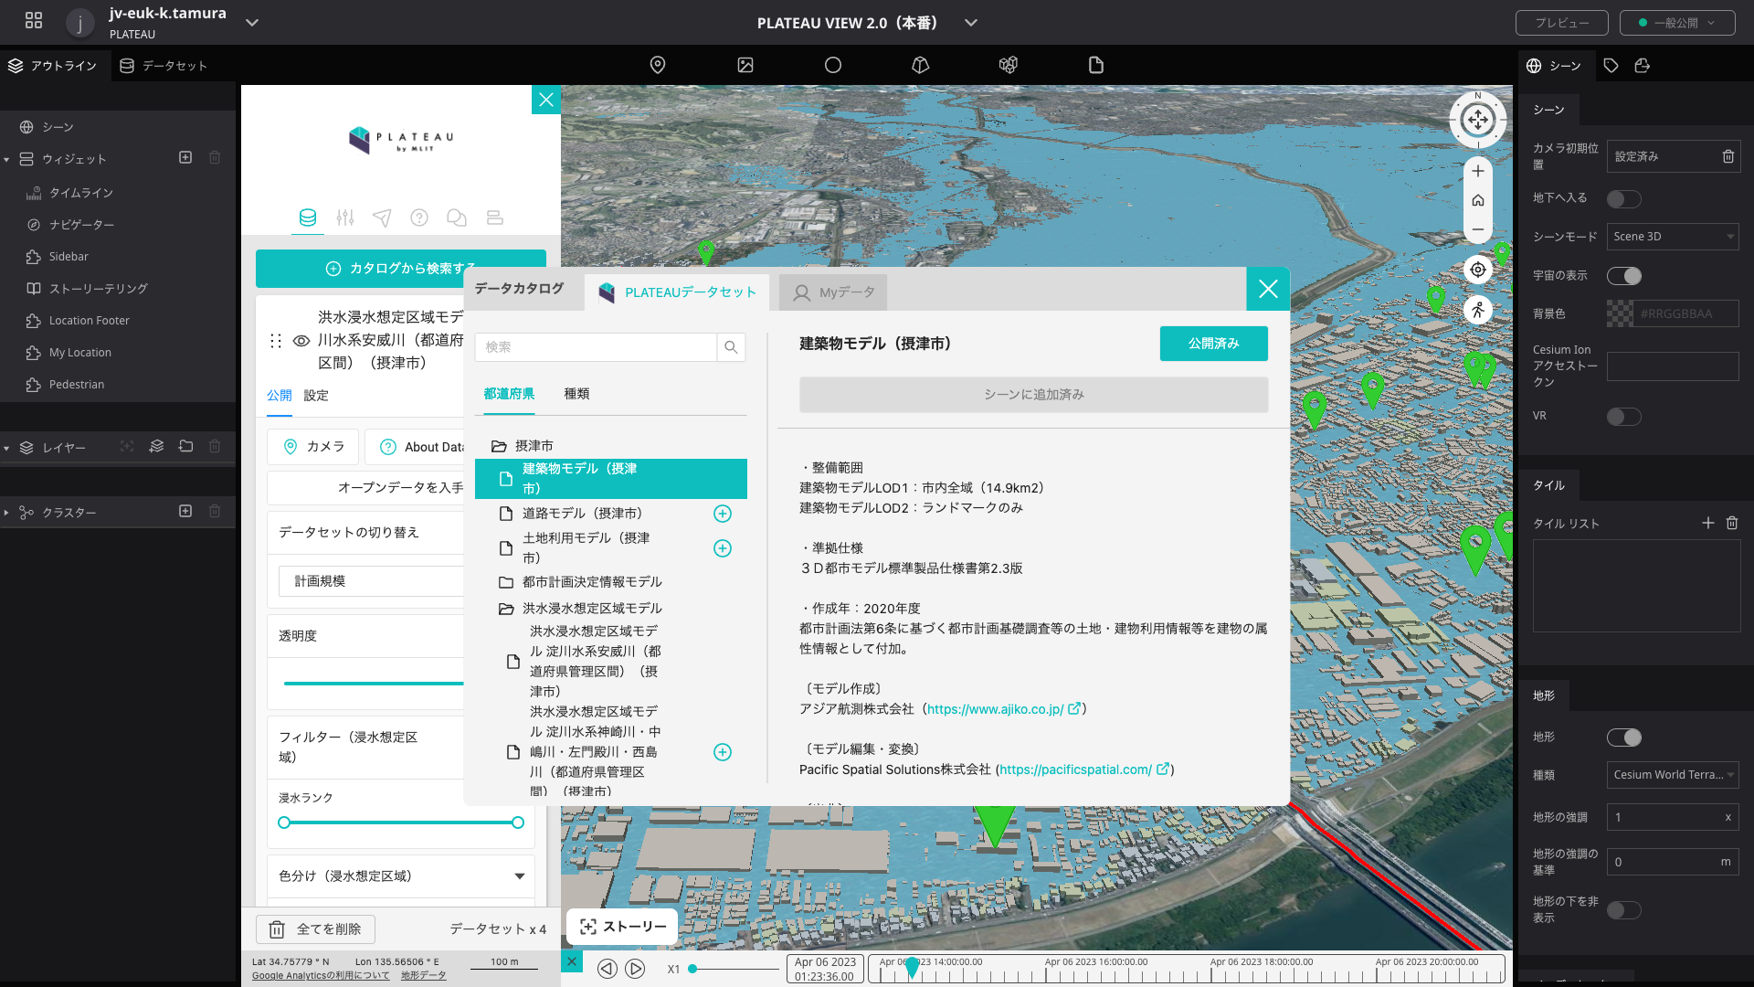Add 道路モデル（摂津市）with its plus icon
Viewport: 1754px width, 987px height.
pyautogui.click(x=722, y=514)
